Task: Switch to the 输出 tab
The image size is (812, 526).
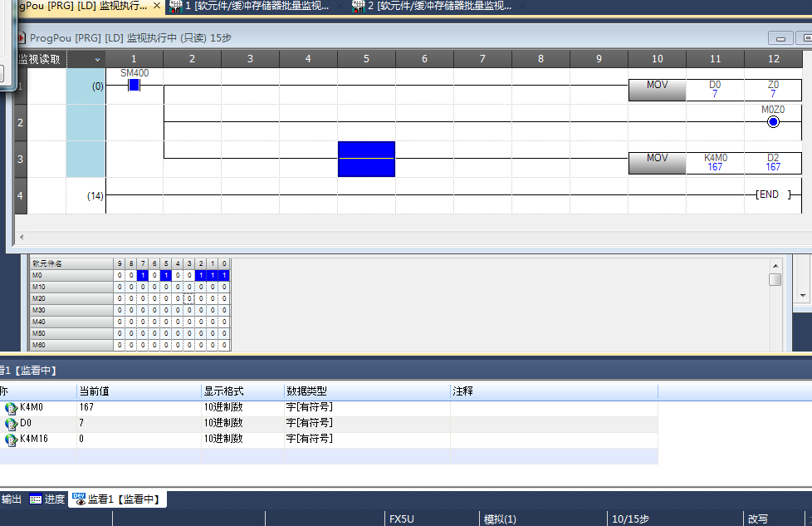Action: pyautogui.click(x=12, y=499)
